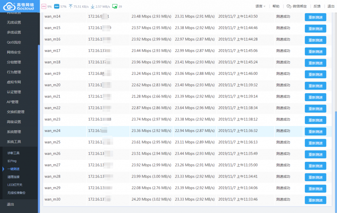Click the online devices monitor icon
The image size is (337, 213).
coord(115,6)
